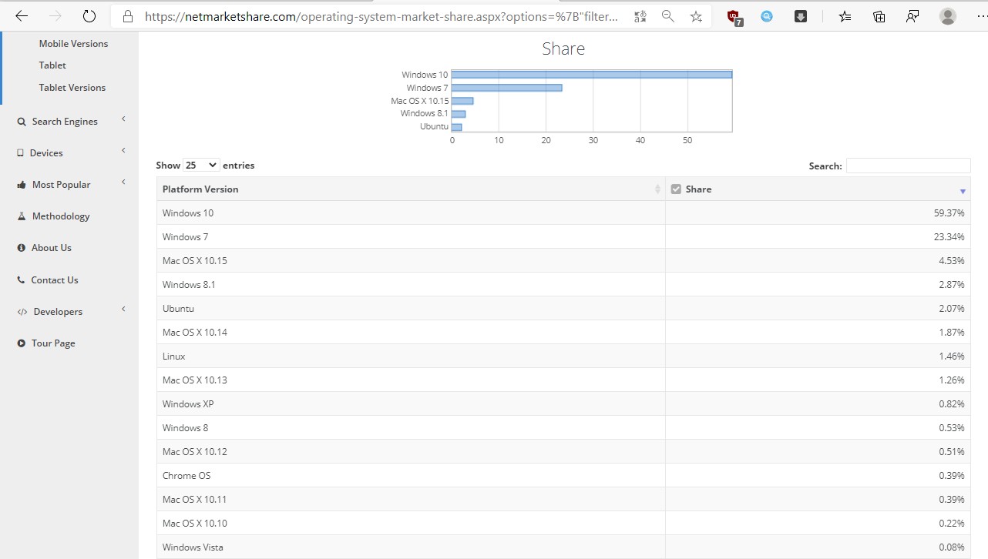This screenshot has width=988, height=559.
Task: Open the user profile avatar
Action: 948,16
